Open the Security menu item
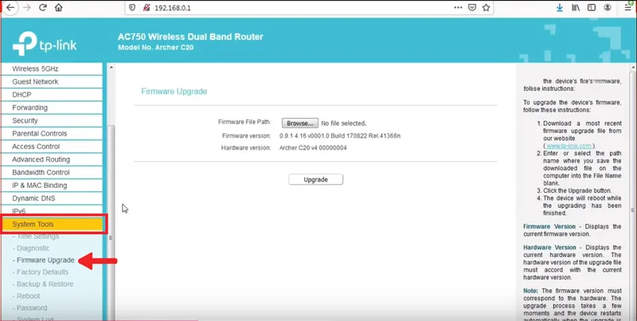 coord(52,121)
